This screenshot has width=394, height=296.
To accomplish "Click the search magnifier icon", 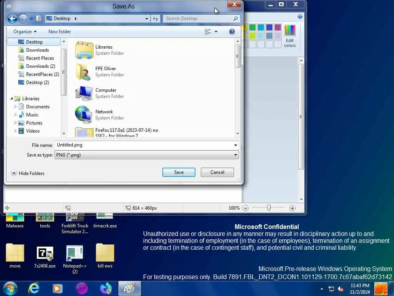I will tap(235, 18).
